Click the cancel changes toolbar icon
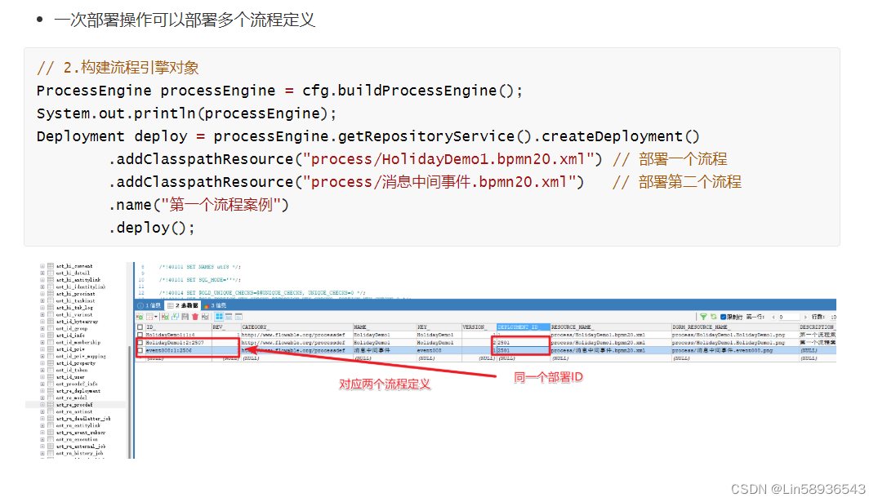The width and height of the screenshot is (878, 502). (205, 317)
